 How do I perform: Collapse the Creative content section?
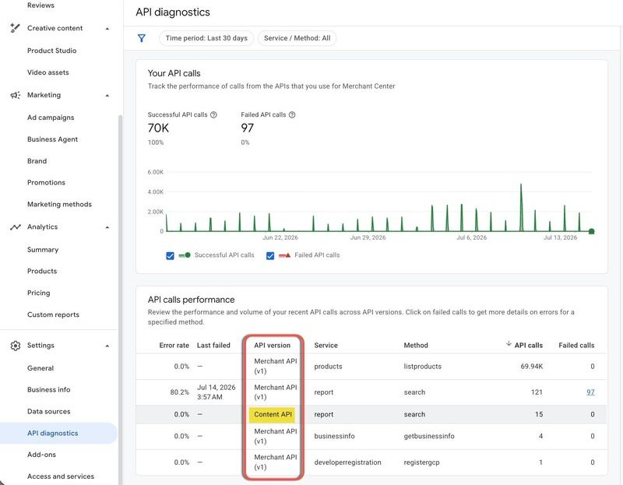(x=107, y=29)
